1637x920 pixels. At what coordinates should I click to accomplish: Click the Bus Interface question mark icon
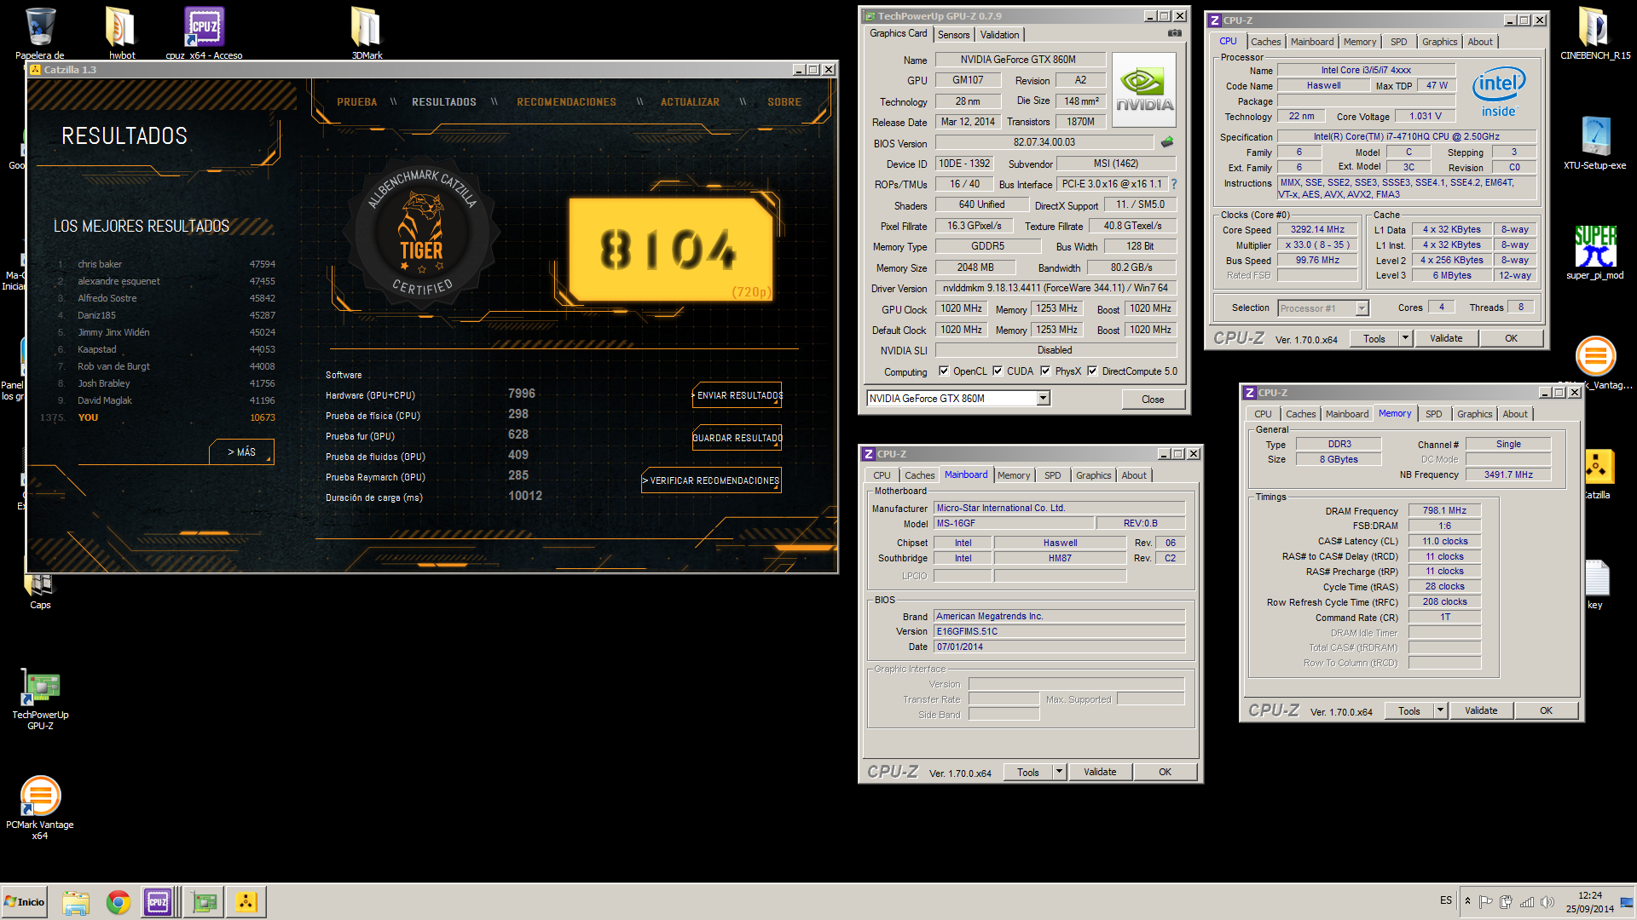(1174, 184)
